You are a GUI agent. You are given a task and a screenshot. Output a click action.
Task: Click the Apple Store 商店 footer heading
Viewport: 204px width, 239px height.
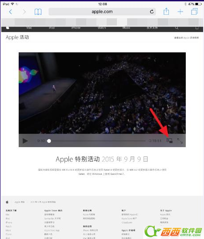point(53,210)
